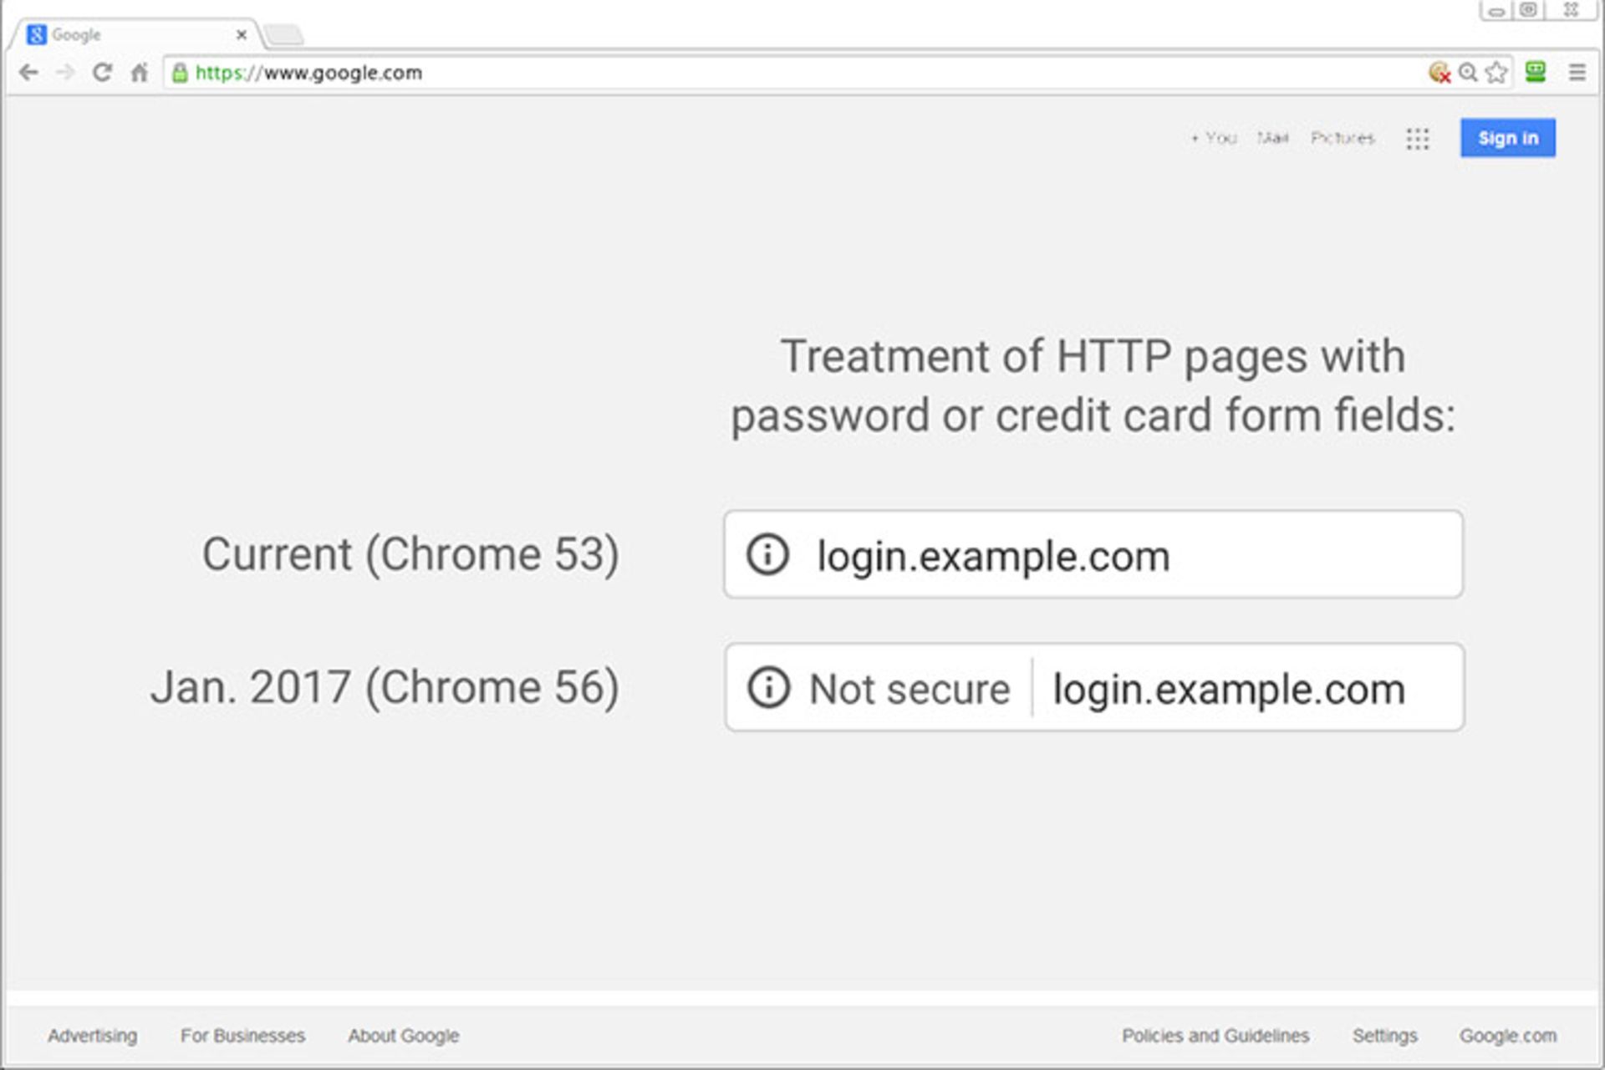Viewport: 1605px width, 1070px height.
Task: Go to the browser home page
Action: 139,73
